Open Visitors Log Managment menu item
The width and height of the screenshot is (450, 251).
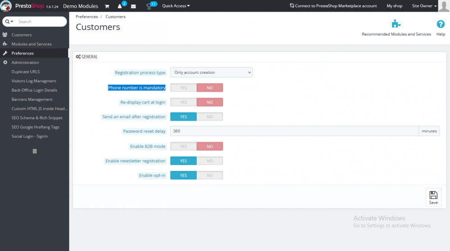tap(34, 81)
